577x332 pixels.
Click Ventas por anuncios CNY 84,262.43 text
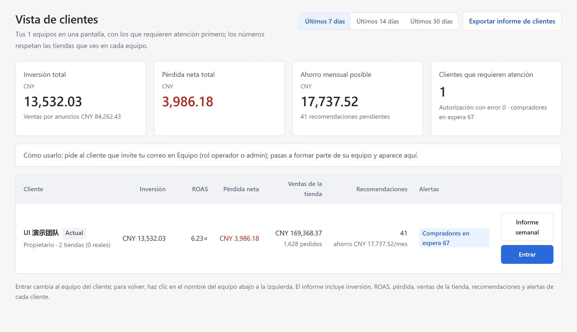coord(72,116)
